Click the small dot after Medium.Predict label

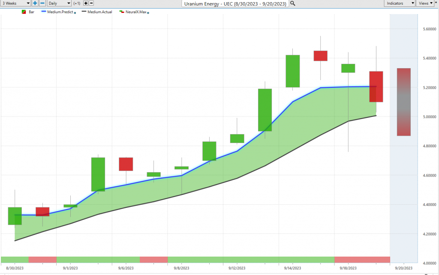click(75, 13)
